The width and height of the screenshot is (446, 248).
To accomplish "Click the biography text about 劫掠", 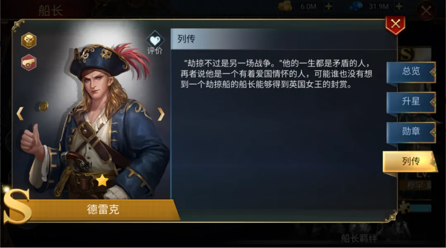I will (x=276, y=74).
